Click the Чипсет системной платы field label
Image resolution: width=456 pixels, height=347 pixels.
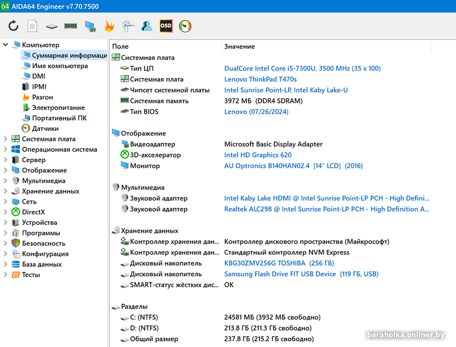169,90
